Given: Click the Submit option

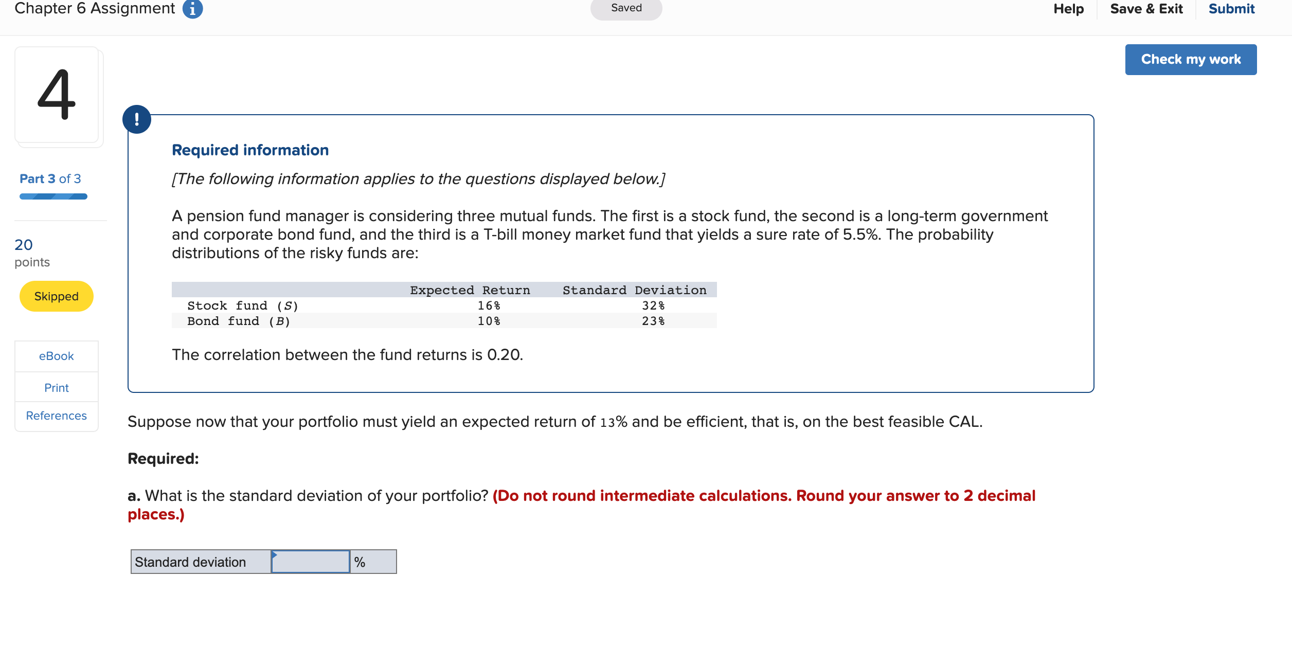Looking at the screenshot, I should 1231,8.
